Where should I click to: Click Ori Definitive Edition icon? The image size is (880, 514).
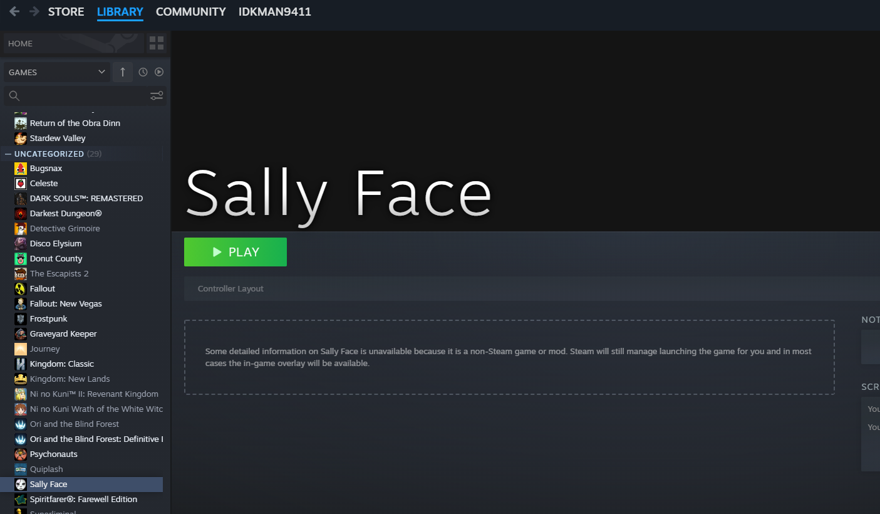tap(21, 439)
